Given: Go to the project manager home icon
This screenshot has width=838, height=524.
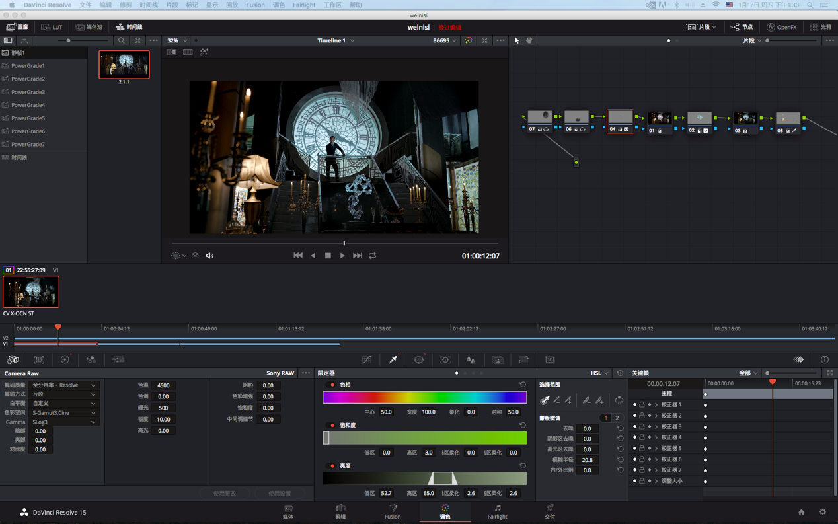Looking at the screenshot, I should [x=802, y=512].
